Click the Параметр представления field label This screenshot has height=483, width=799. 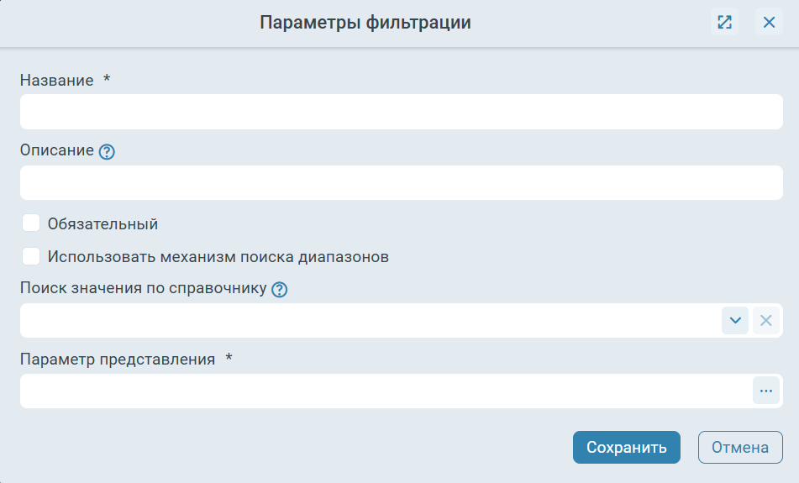[117, 360]
